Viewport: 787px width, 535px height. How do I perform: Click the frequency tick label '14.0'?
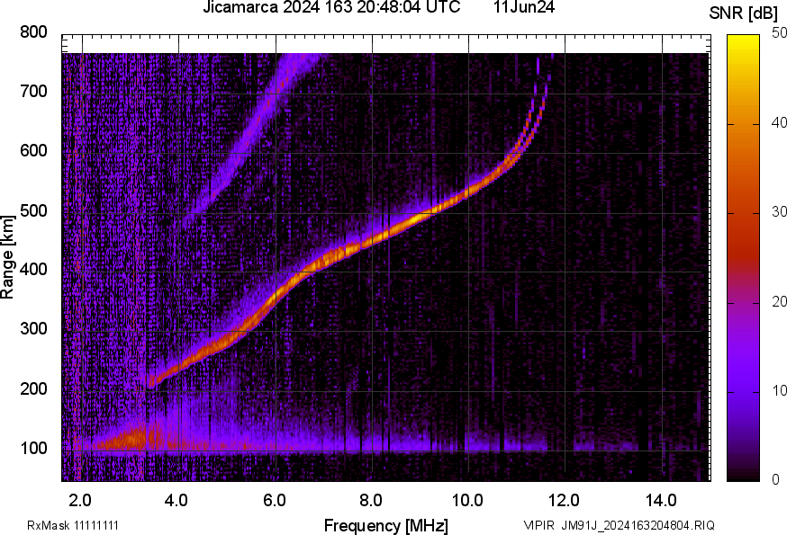tap(661, 500)
